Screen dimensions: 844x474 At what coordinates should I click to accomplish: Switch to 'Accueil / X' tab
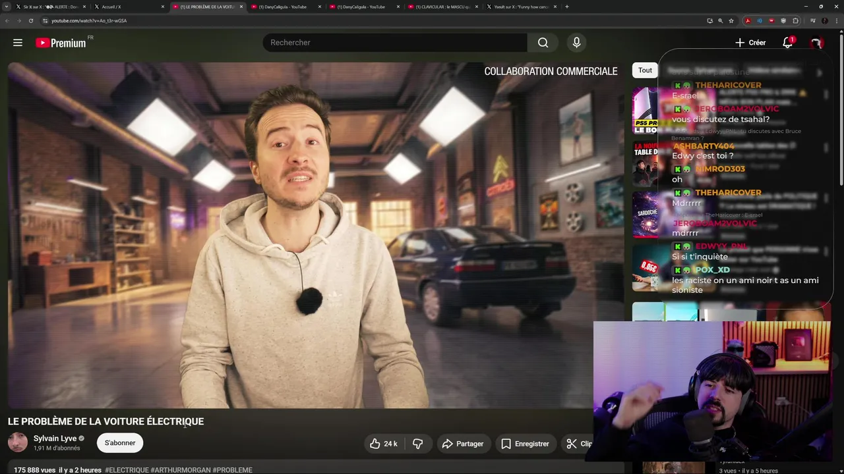click(x=129, y=7)
